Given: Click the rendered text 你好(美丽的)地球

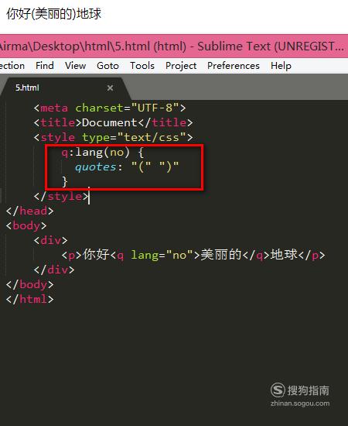Looking at the screenshot, I should 54,14.
